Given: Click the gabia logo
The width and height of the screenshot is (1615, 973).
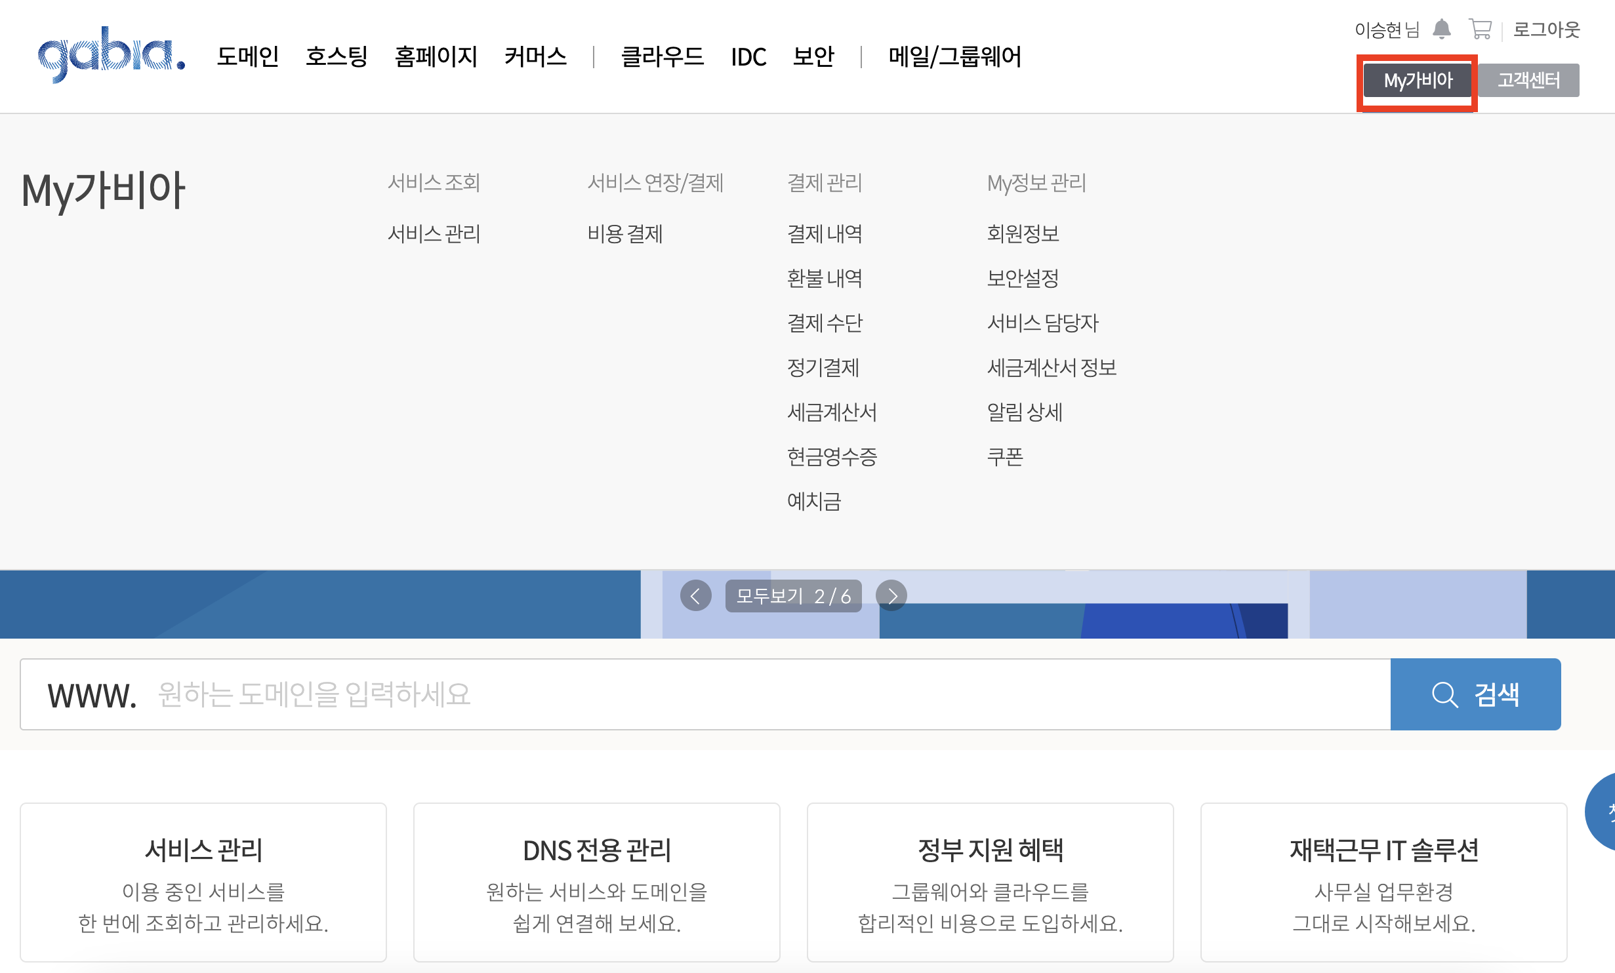Looking at the screenshot, I should pos(112,55).
